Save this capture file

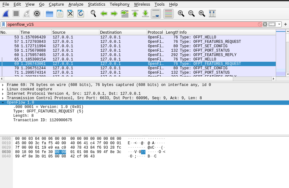(60, 14)
